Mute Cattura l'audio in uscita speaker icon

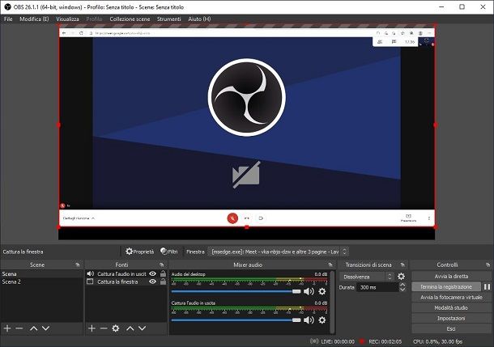click(309, 320)
